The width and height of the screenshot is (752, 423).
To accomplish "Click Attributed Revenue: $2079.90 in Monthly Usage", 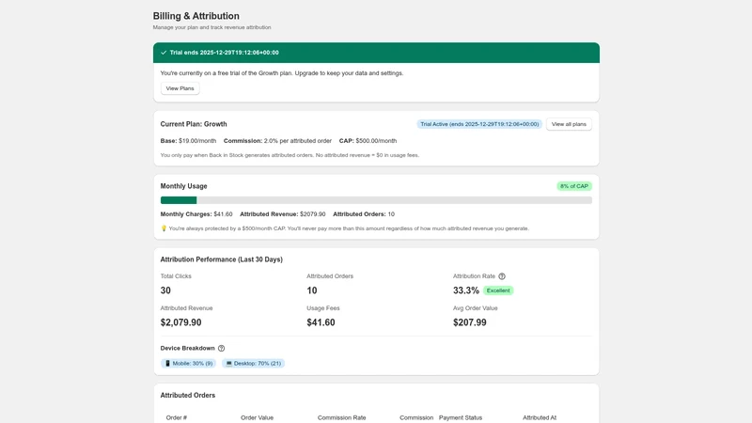I will point(283,214).
